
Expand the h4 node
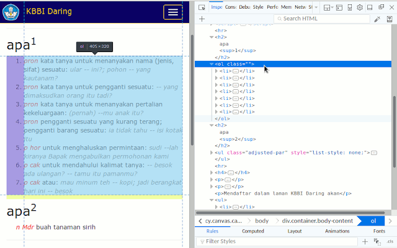pyautogui.click(x=212, y=172)
